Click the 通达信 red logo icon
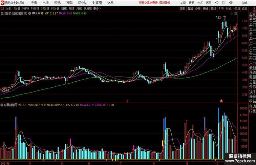Viewport: 256px width, 165px height. point(2,3)
